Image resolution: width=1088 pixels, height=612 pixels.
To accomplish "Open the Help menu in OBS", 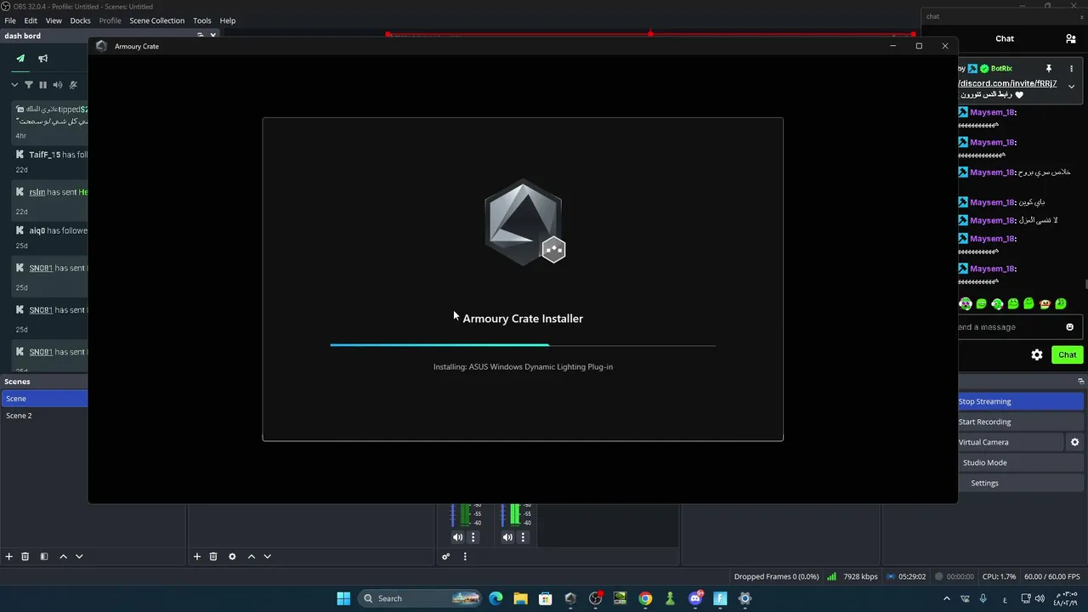I will [228, 20].
